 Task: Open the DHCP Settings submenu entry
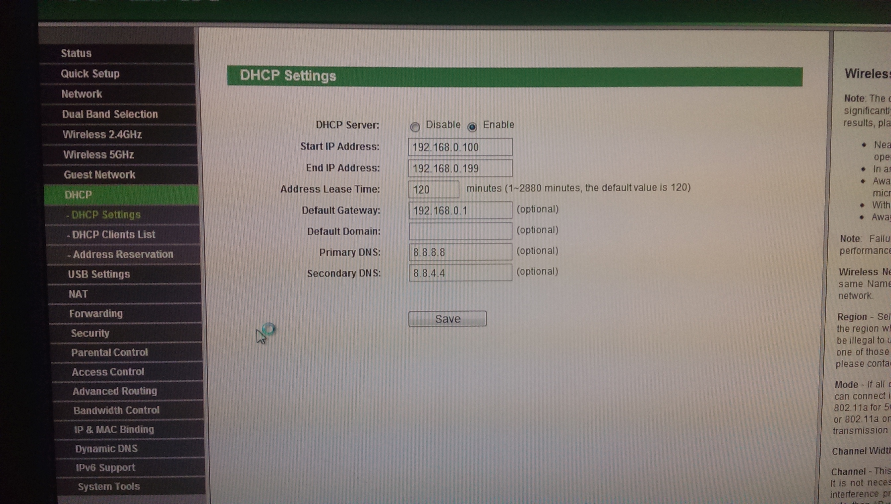103,215
